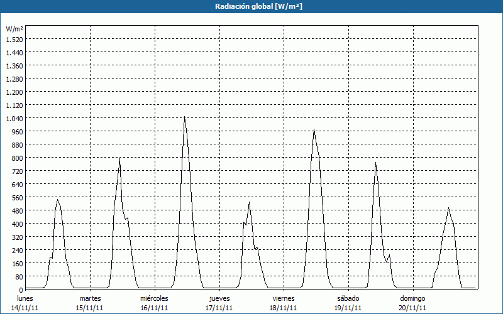Click the 17/11/11 date label
Image resolution: width=503 pixels, height=314 pixels.
click(219, 308)
